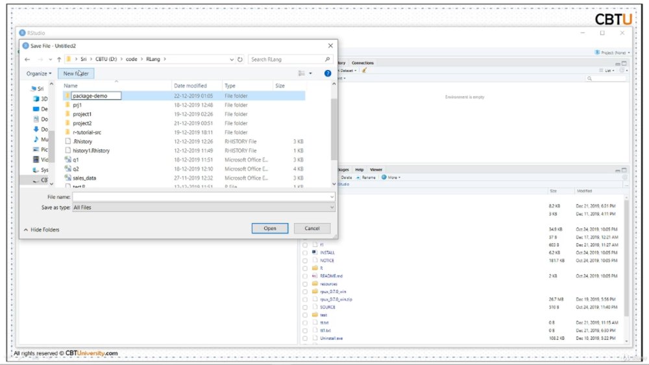Open the List view dropdown in Environment pane
This screenshot has height=365, width=649.
click(607, 71)
